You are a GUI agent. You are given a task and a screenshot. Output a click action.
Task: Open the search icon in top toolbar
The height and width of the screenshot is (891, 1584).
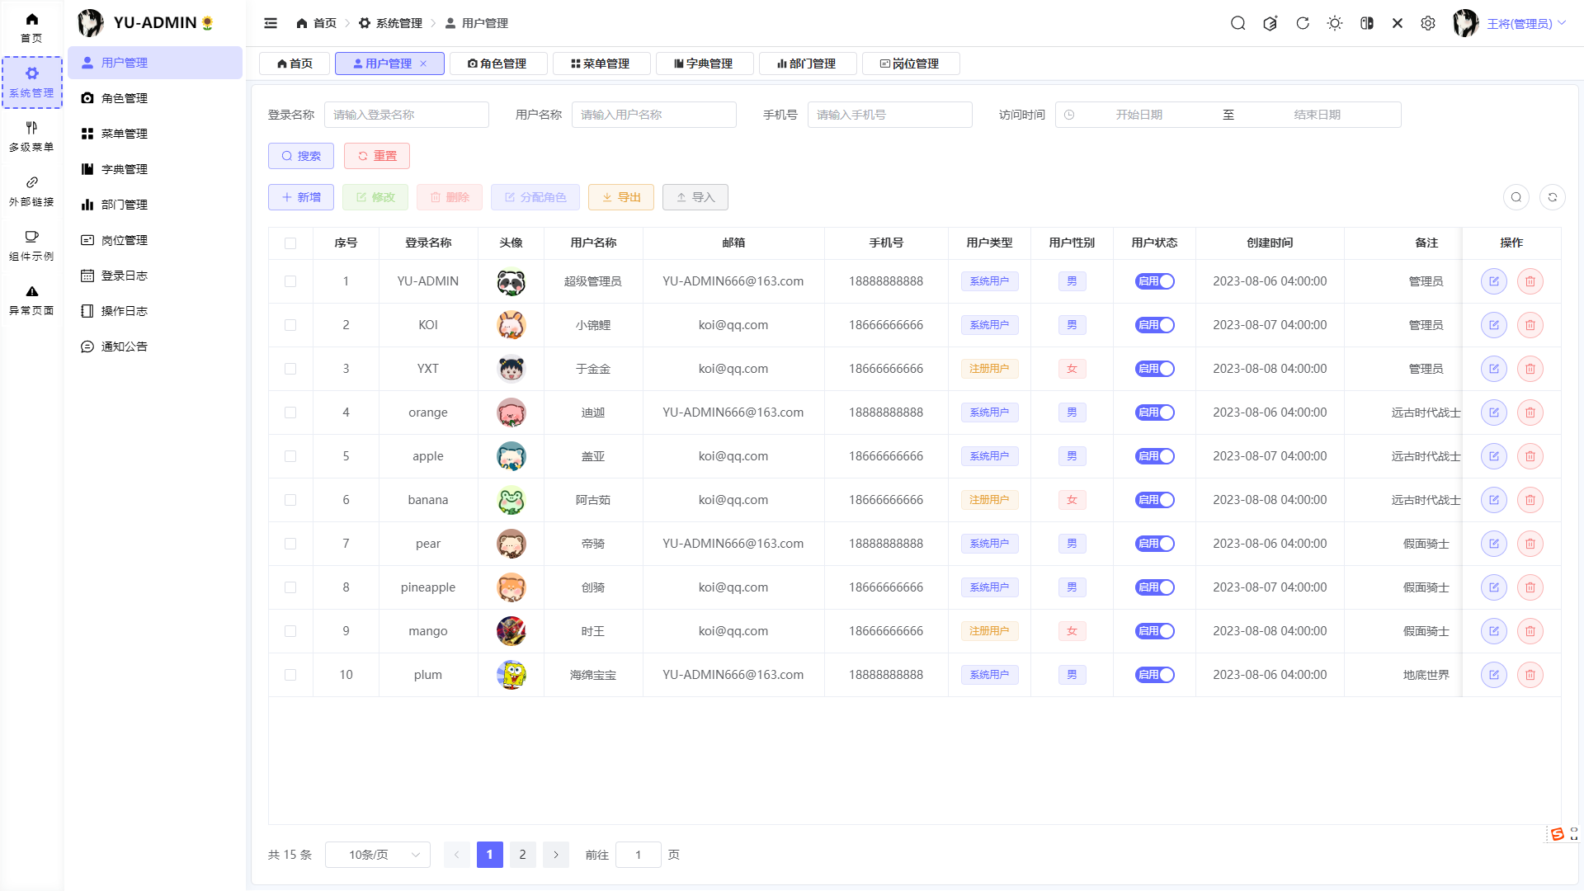1238,23
